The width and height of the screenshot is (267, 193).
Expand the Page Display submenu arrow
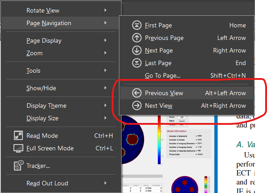105,40
